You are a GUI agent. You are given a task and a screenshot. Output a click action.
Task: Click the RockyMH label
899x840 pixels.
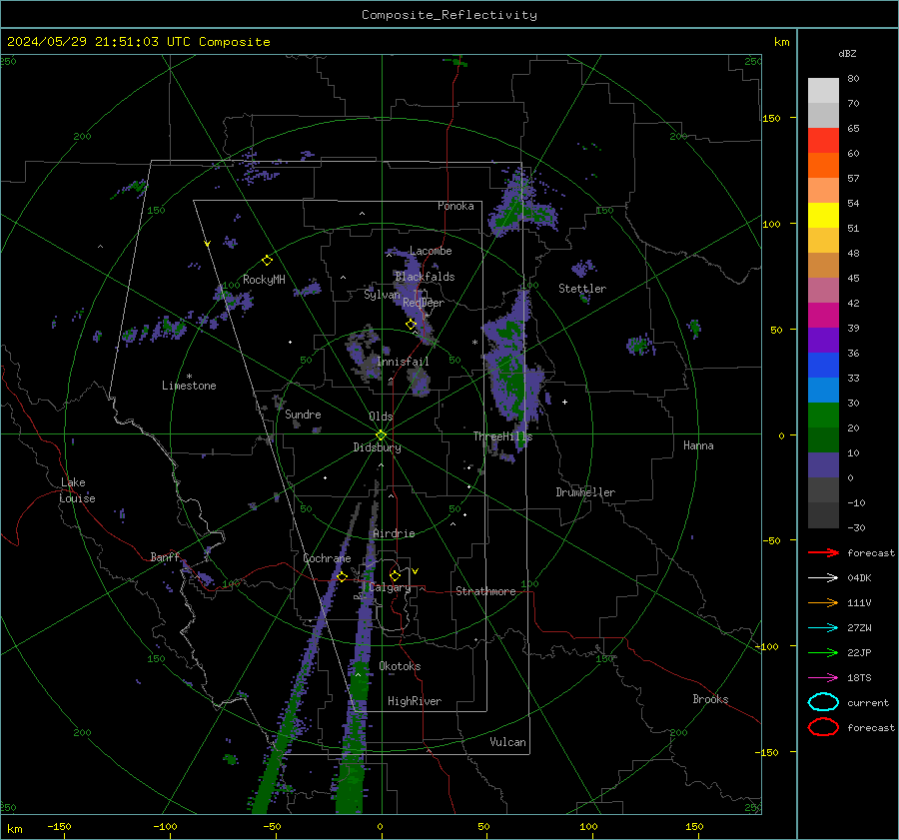(264, 280)
